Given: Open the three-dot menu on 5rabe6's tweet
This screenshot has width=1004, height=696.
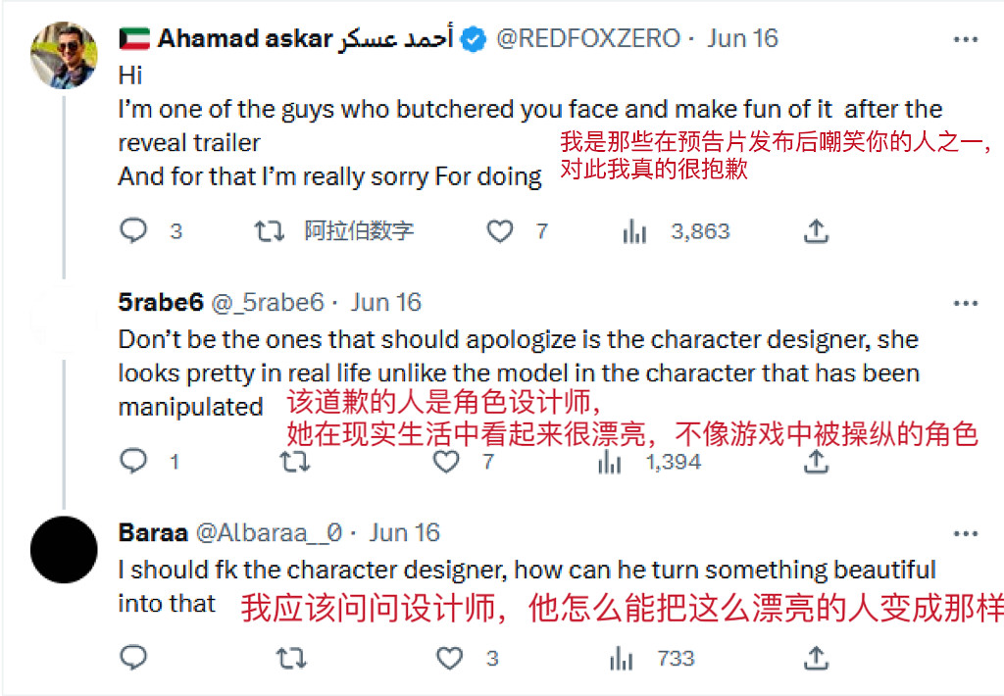Looking at the screenshot, I should pyautogui.click(x=966, y=302).
